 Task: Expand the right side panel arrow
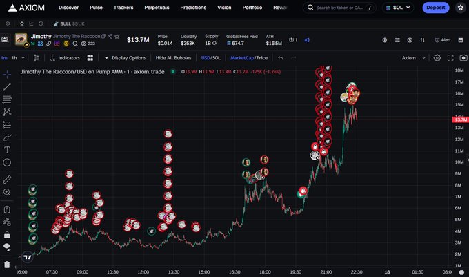tap(467, 160)
